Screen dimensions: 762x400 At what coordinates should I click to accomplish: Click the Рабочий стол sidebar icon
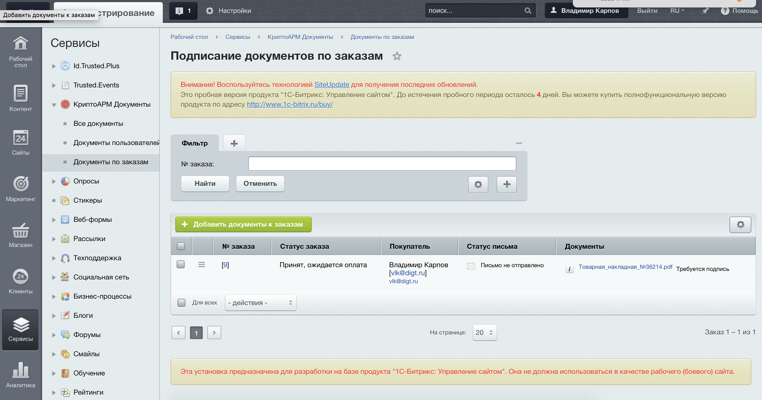point(21,47)
